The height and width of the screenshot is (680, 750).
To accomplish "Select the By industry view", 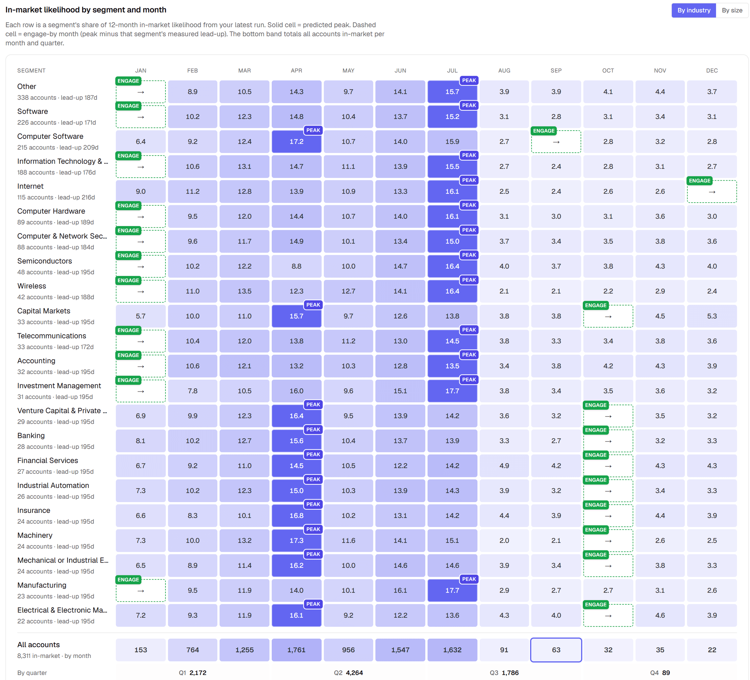I will 693,11.
